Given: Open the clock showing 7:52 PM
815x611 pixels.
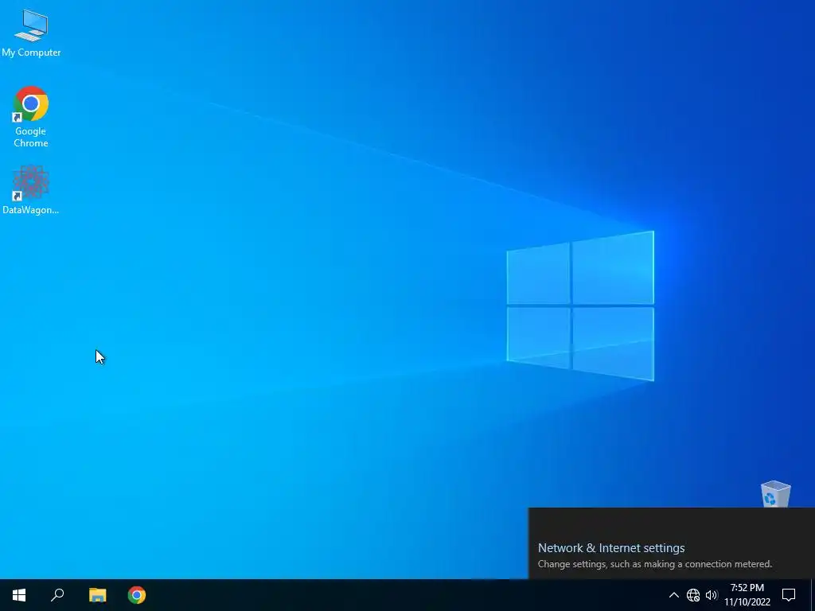Looking at the screenshot, I should [747, 595].
